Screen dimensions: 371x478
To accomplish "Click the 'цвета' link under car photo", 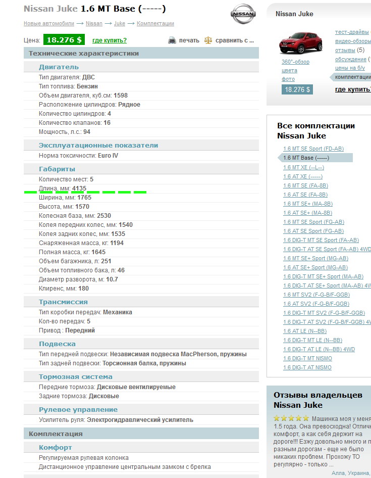I will click(x=289, y=71).
